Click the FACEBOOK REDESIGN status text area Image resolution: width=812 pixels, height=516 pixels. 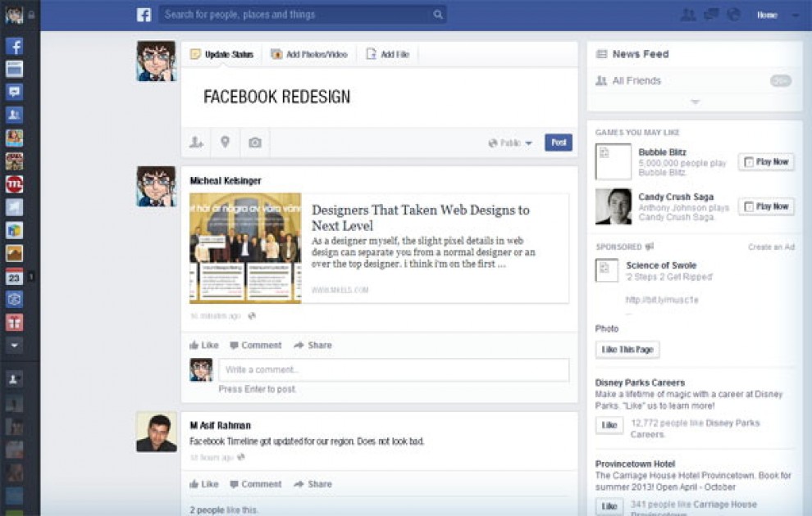(379, 97)
